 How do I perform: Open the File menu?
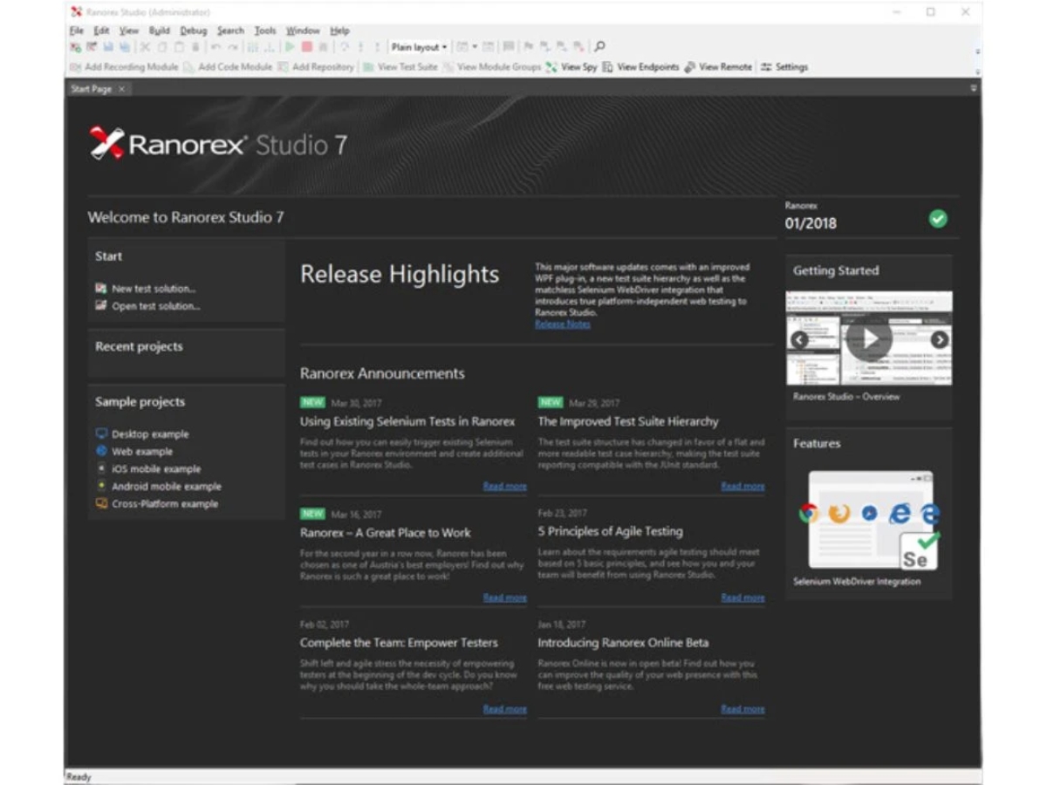pyautogui.click(x=77, y=31)
